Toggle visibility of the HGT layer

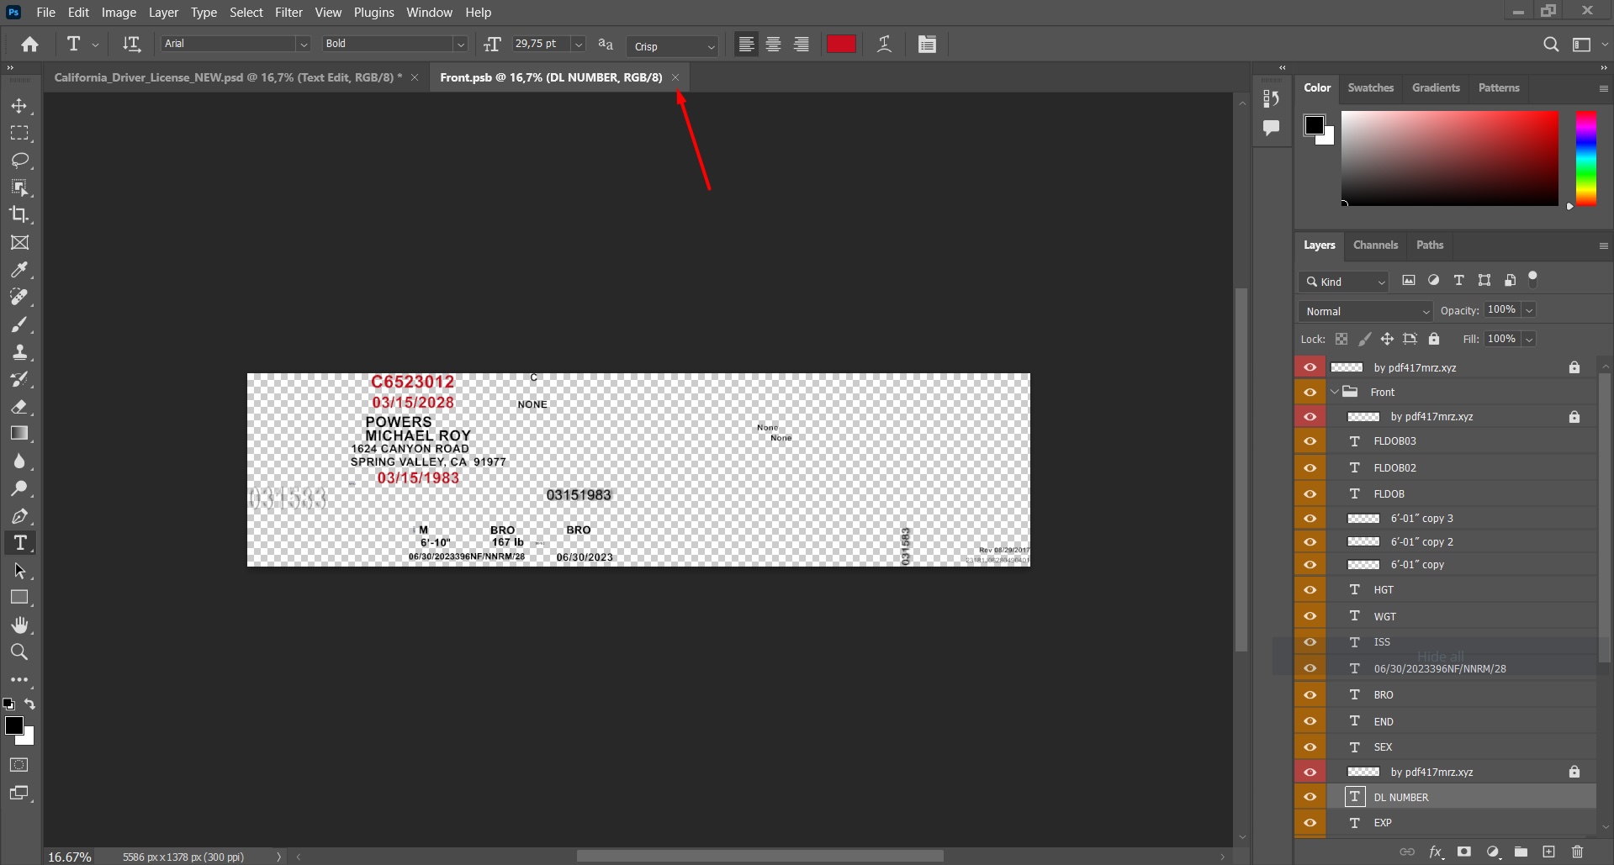pos(1310,589)
